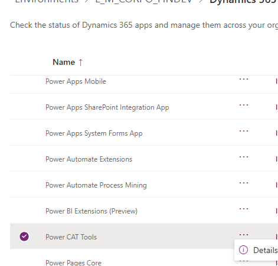This screenshot has height=266, width=278.
Task: Select the Power Apps Mobile row name
Action: (x=76, y=81)
